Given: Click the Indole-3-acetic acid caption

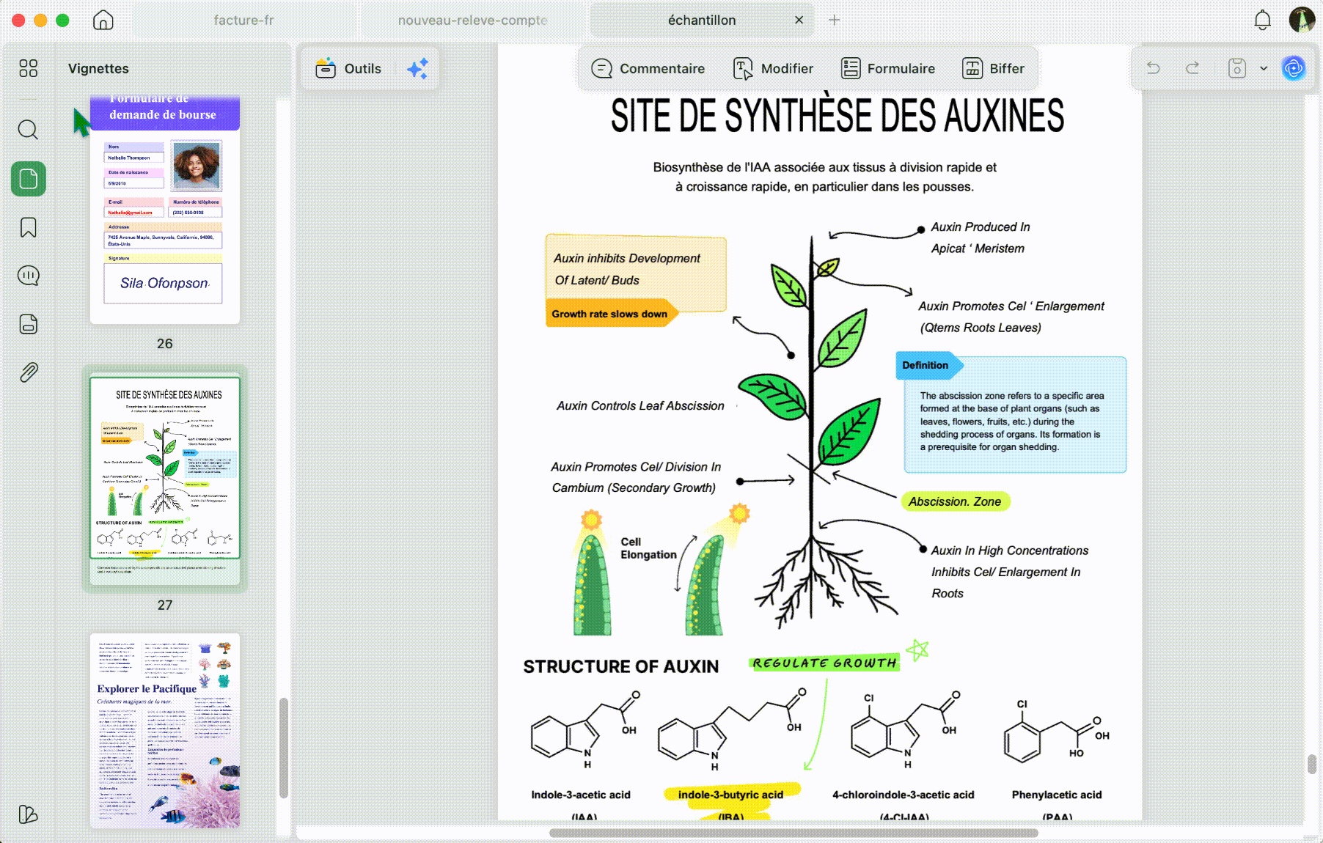Looking at the screenshot, I should [x=581, y=795].
